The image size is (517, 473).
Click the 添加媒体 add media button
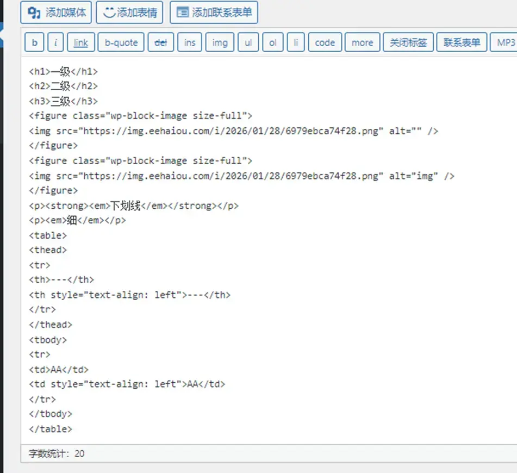56,13
